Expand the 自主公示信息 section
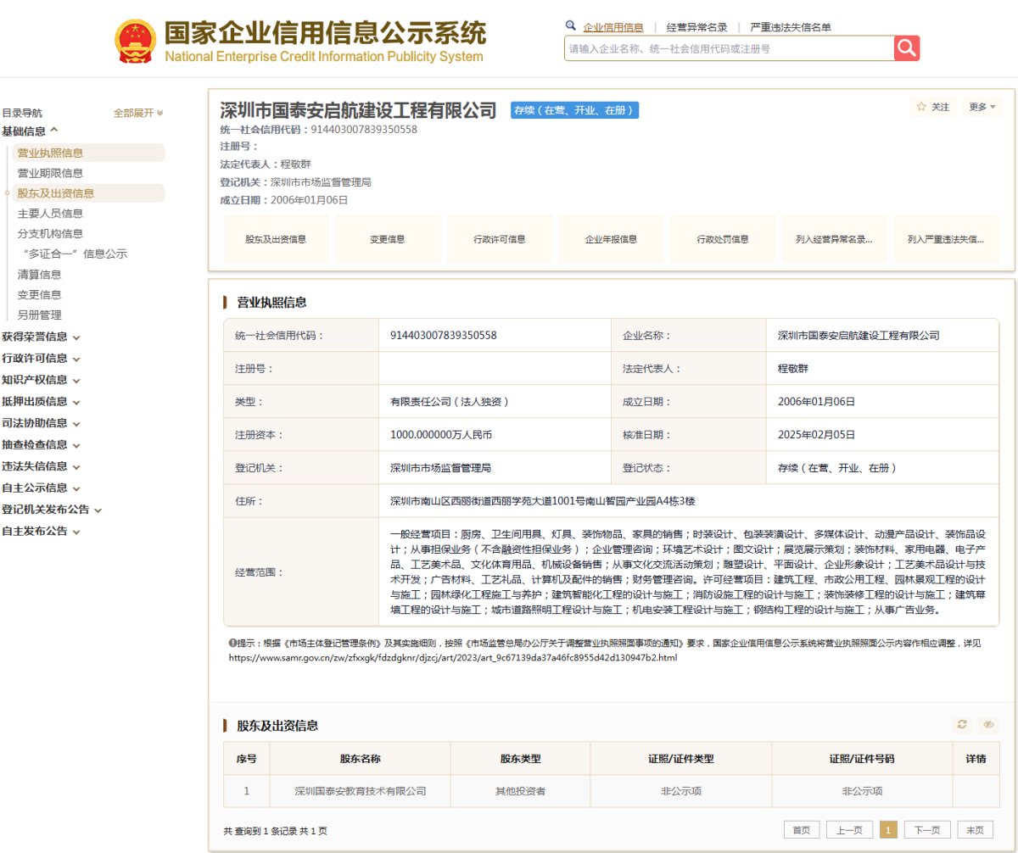Screen dimensions: 1018x853 tap(41, 488)
